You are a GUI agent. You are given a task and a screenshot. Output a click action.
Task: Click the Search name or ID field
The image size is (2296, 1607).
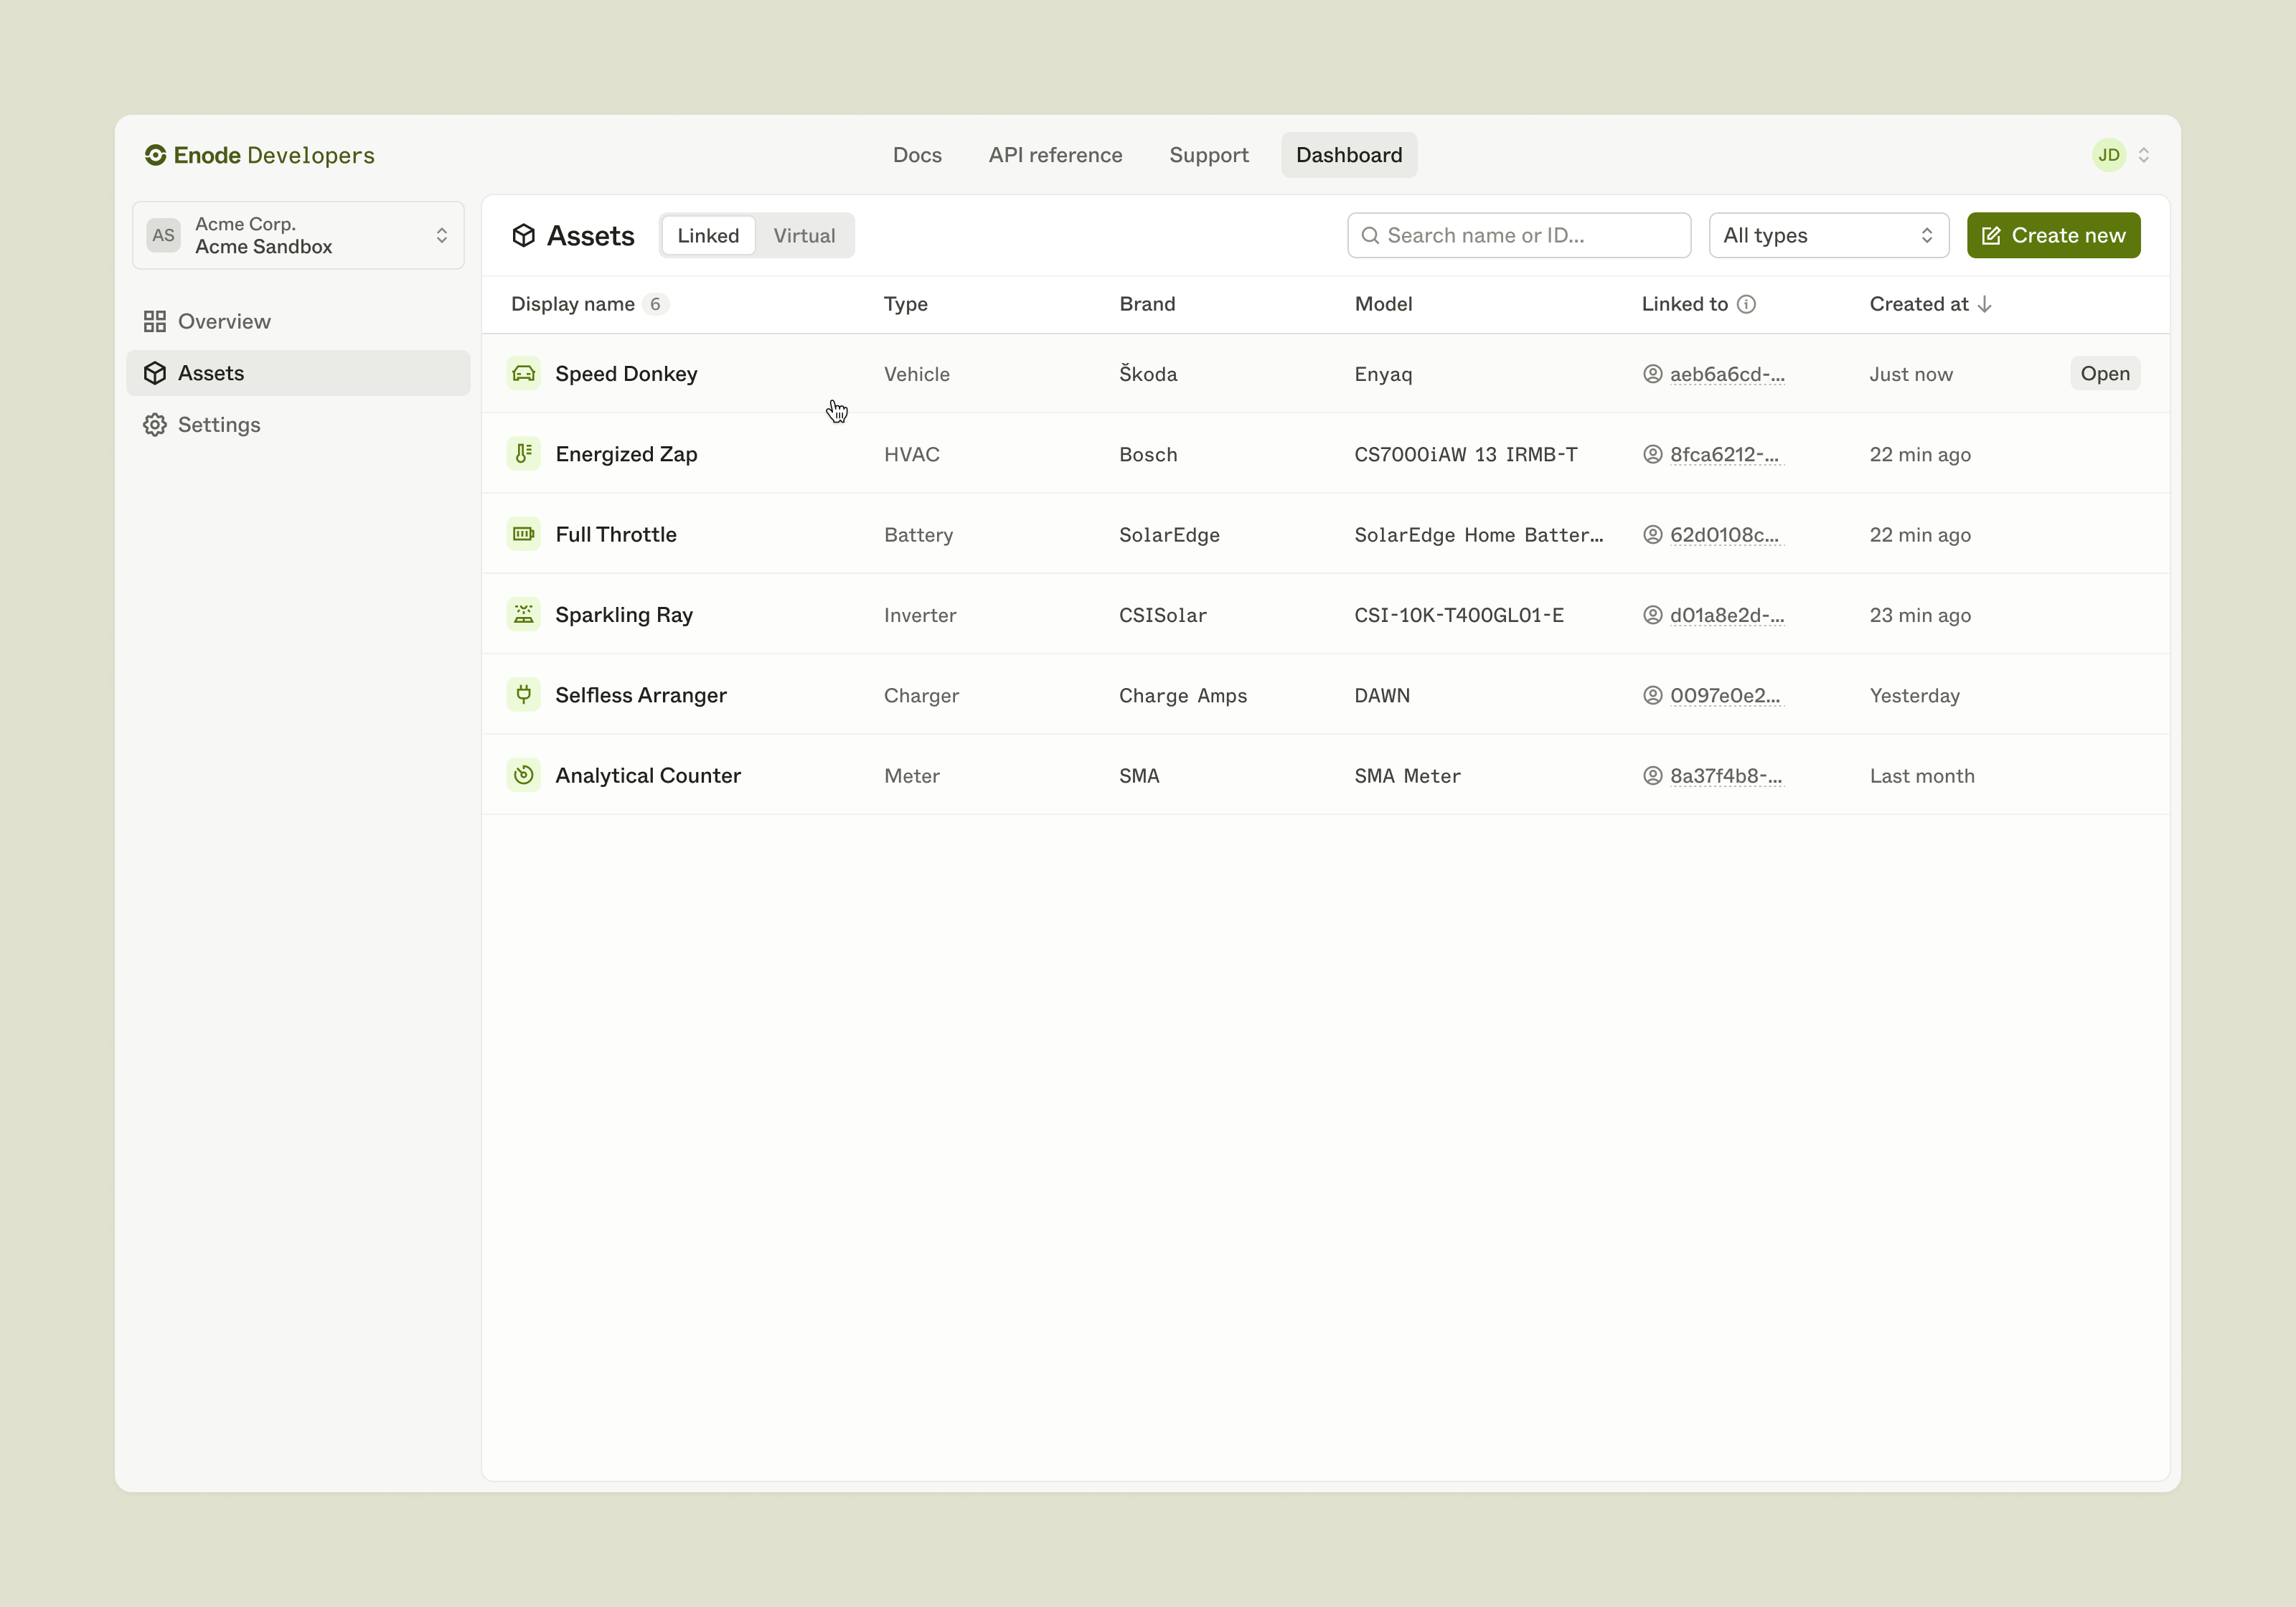point(1520,236)
